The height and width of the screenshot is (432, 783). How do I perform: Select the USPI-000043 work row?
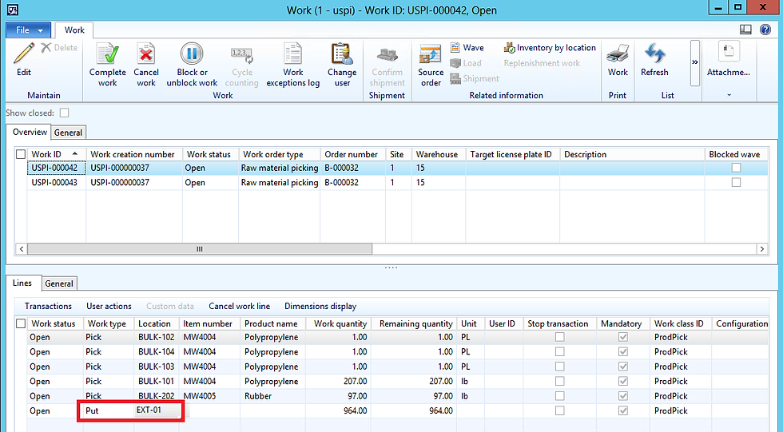(392, 183)
